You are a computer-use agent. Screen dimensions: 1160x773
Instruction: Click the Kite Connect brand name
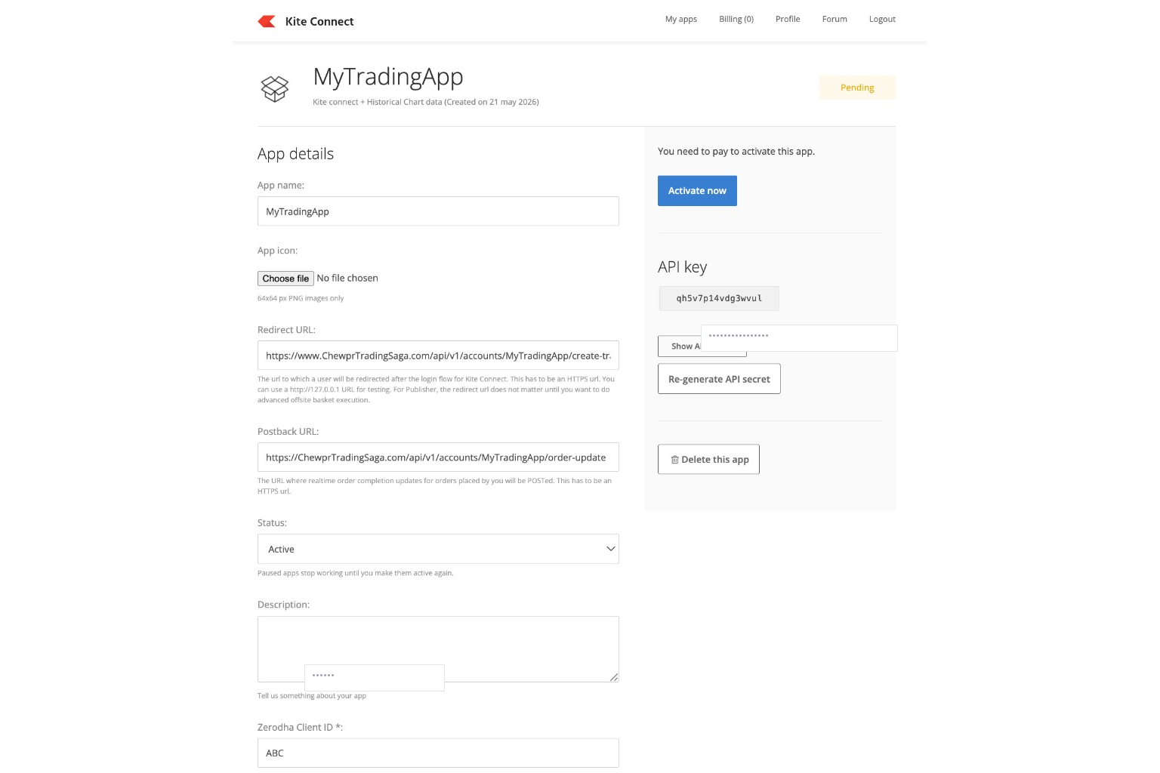pyautogui.click(x=319, y=21)
